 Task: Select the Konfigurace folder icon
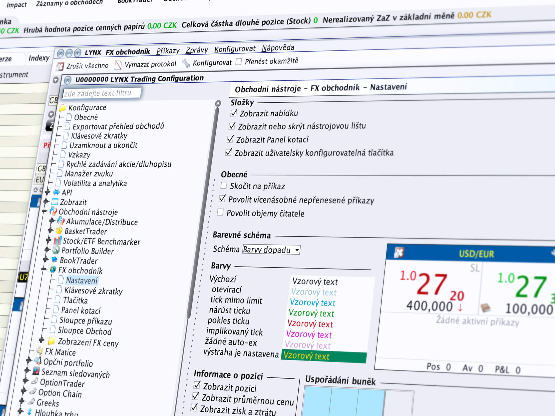click(63, 108)
